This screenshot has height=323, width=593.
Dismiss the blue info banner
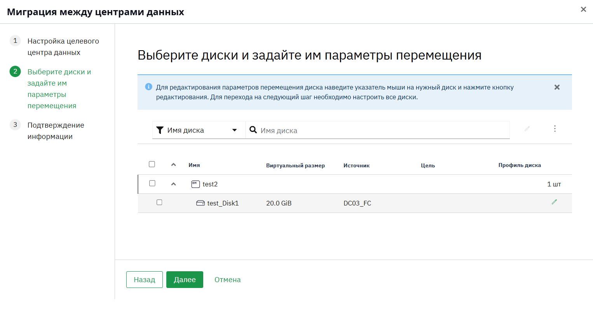click(x=557, y=87)
